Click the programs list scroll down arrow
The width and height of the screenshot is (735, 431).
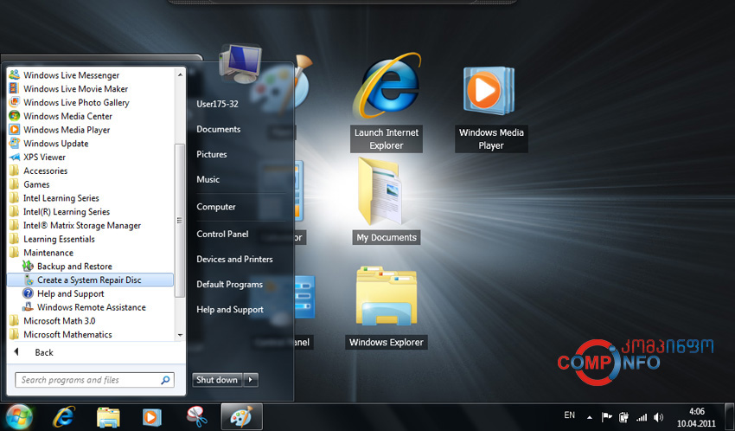click(x=180, y=335)
